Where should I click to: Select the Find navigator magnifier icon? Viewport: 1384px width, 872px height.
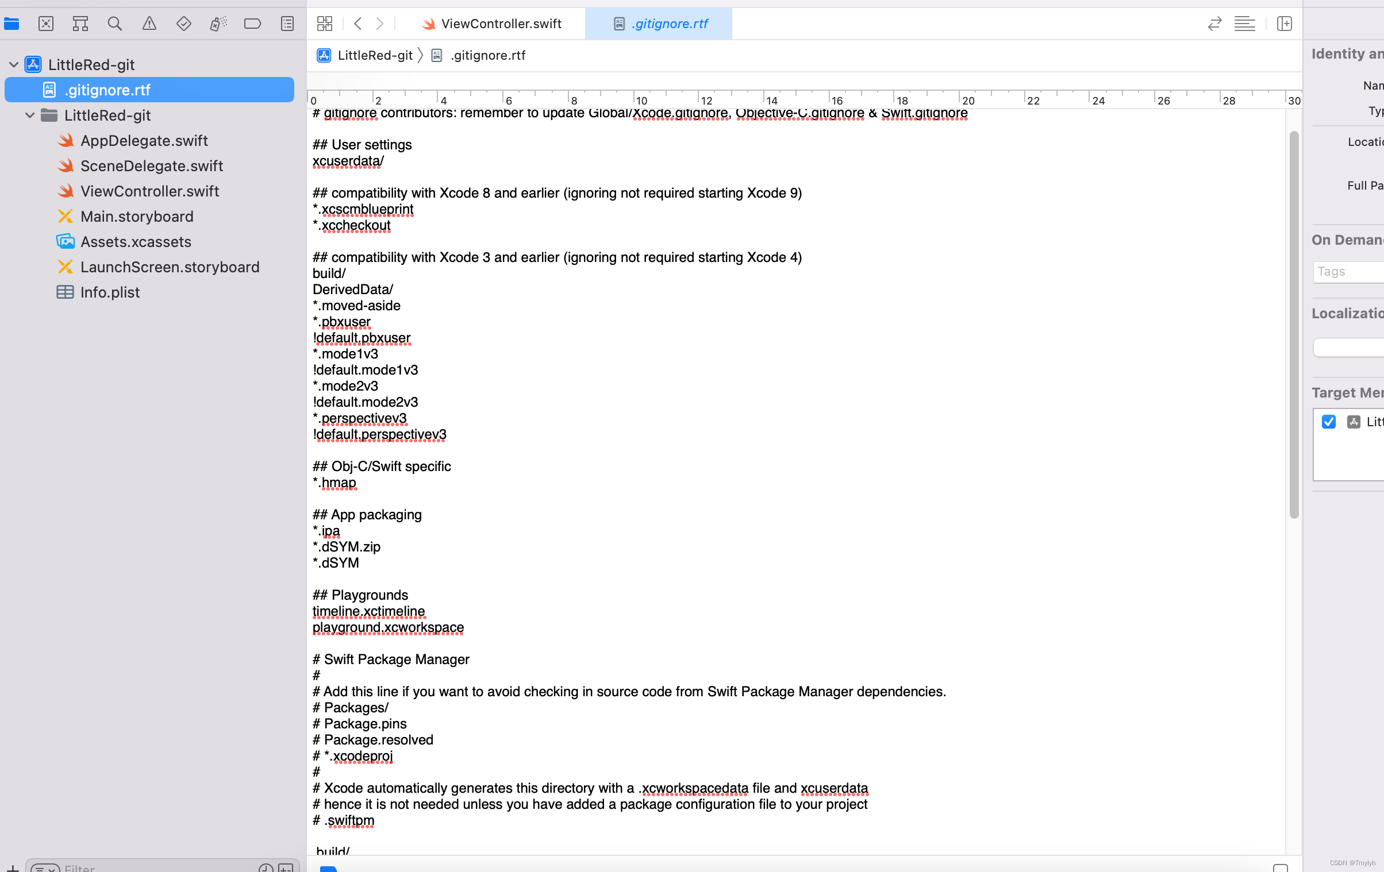point(115,24)
